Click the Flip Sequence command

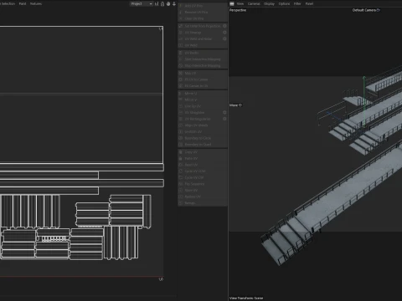click(x=203, y=184)
